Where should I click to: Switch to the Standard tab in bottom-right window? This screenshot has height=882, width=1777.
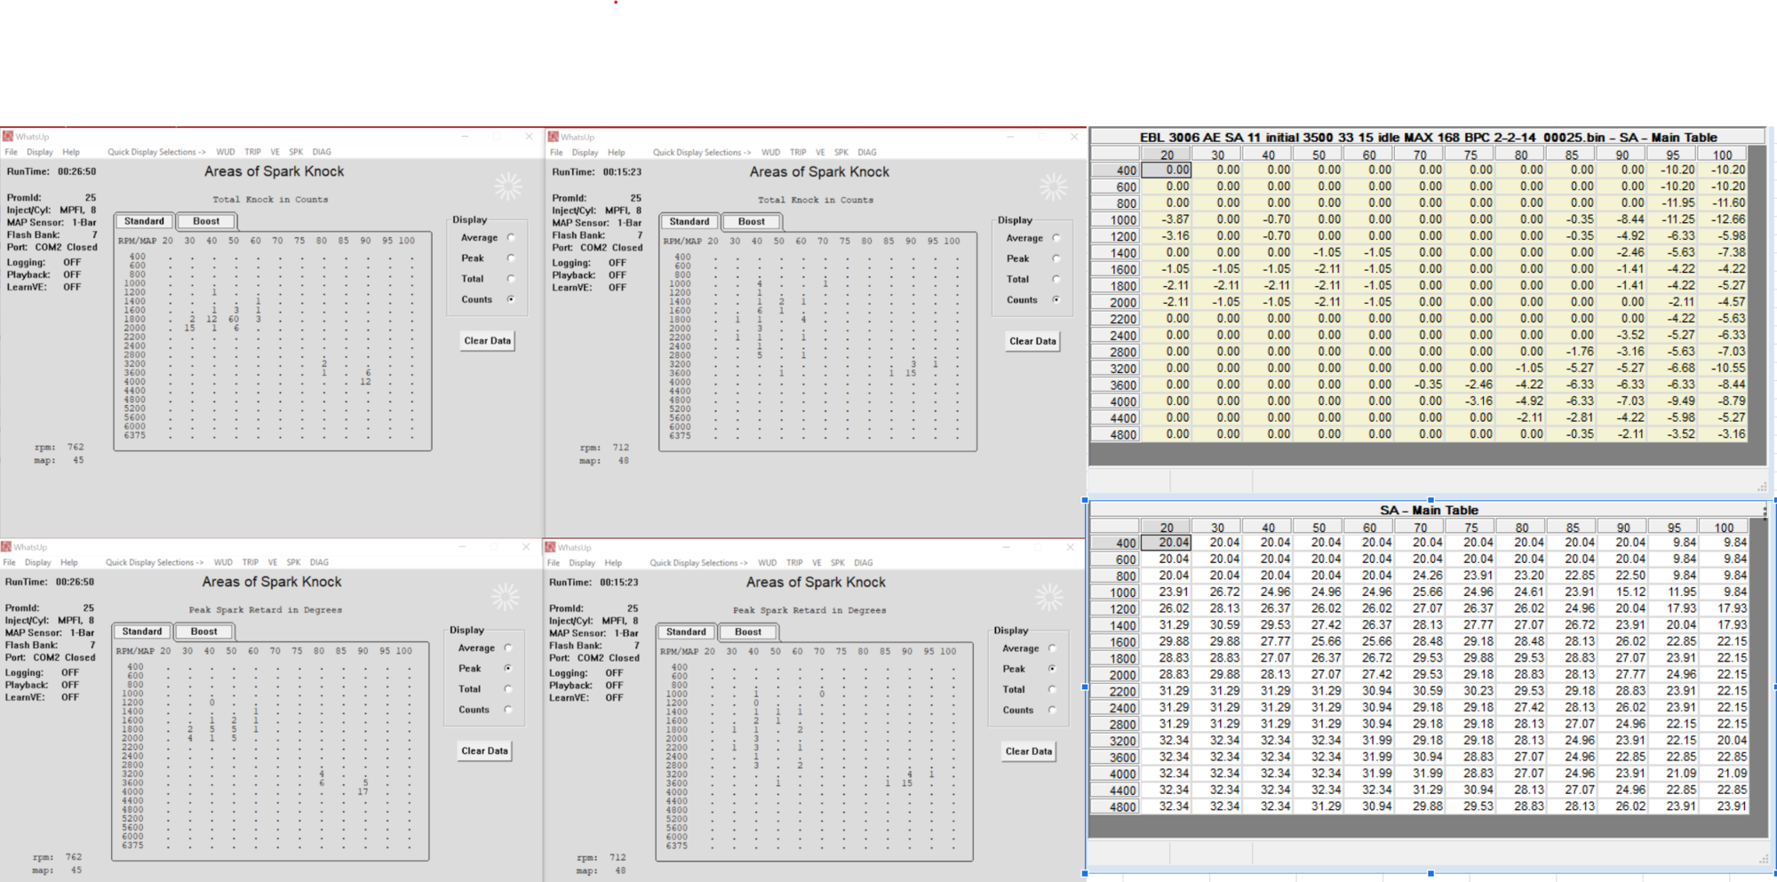(x=686, y=632)
